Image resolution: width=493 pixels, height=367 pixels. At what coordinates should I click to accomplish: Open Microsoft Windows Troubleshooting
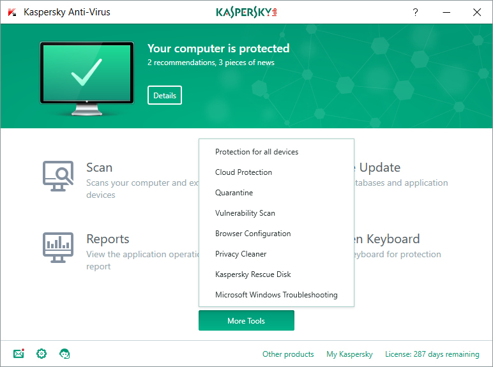coord(276,295)
